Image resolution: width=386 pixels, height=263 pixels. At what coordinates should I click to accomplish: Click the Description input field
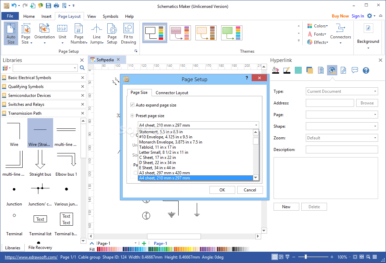tap(342, 149)
